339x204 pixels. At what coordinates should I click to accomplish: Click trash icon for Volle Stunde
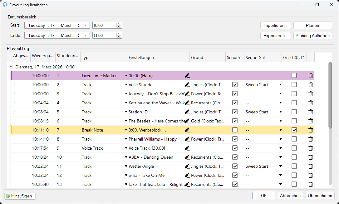[x=311, y=85]
